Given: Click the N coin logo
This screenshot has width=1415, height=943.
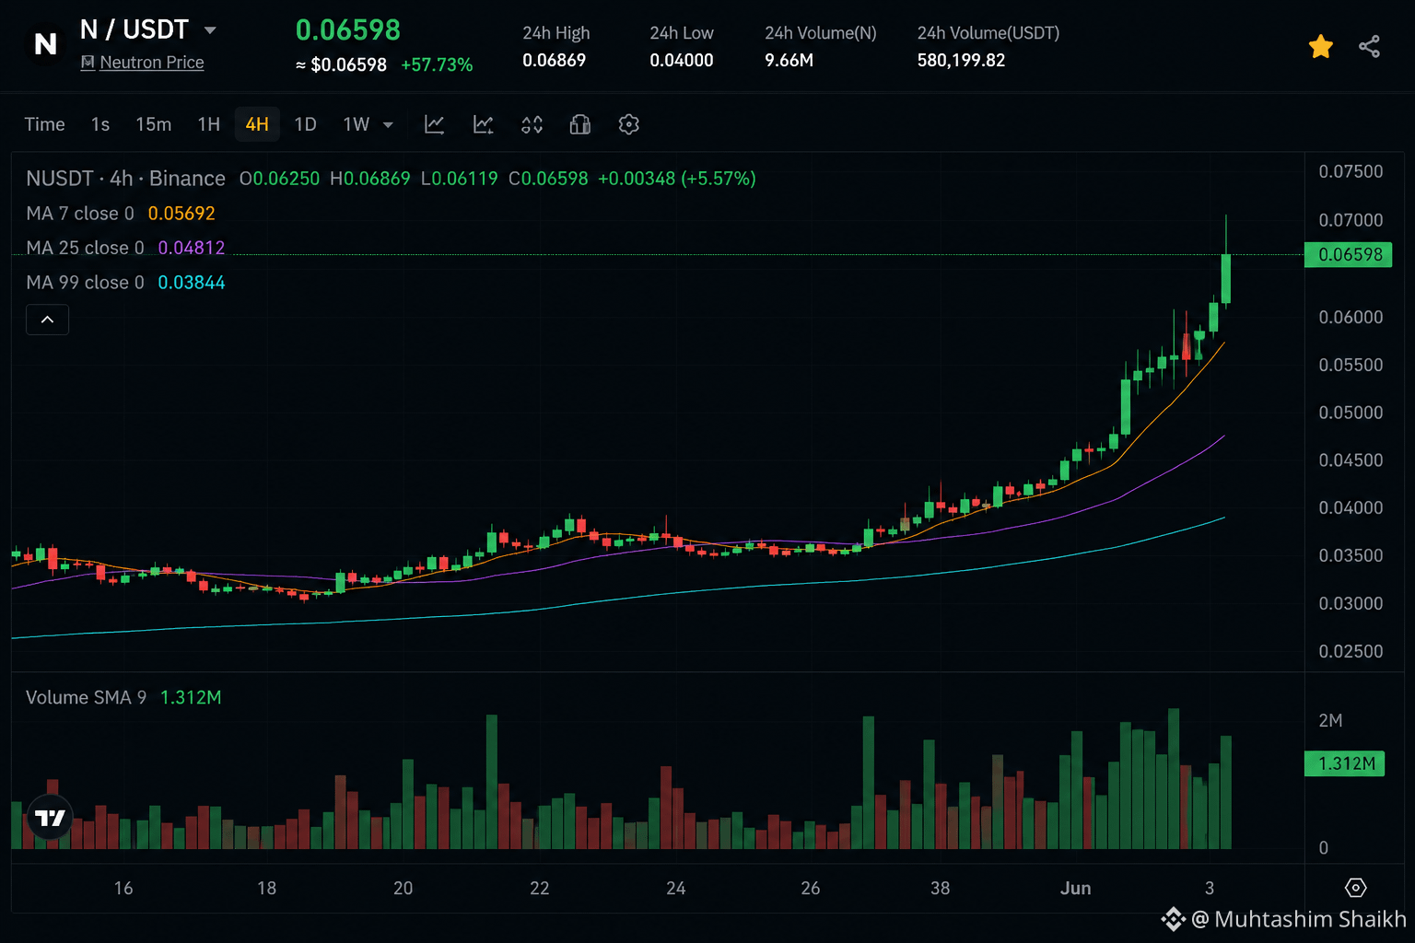Looking at the screenshot, I should coord(45,44).
